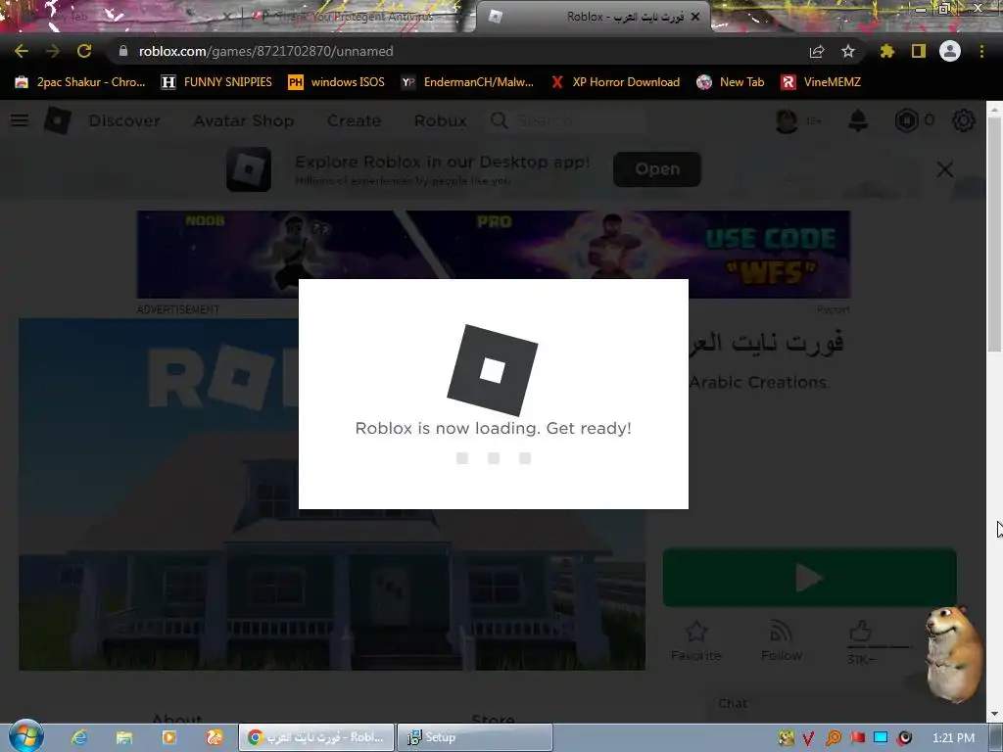Follow the game via Follow icon
This screenshot has height=752, width=1003.
[x=781, y=641]
